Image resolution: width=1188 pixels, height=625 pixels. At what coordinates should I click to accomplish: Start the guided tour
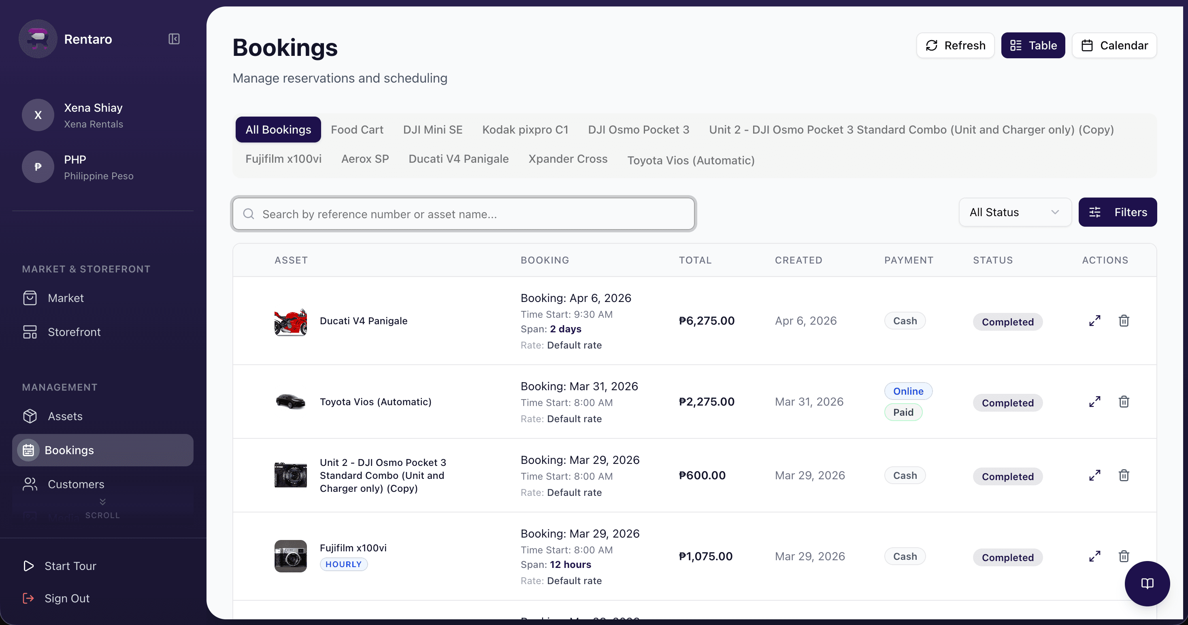[x=60, y=566]
